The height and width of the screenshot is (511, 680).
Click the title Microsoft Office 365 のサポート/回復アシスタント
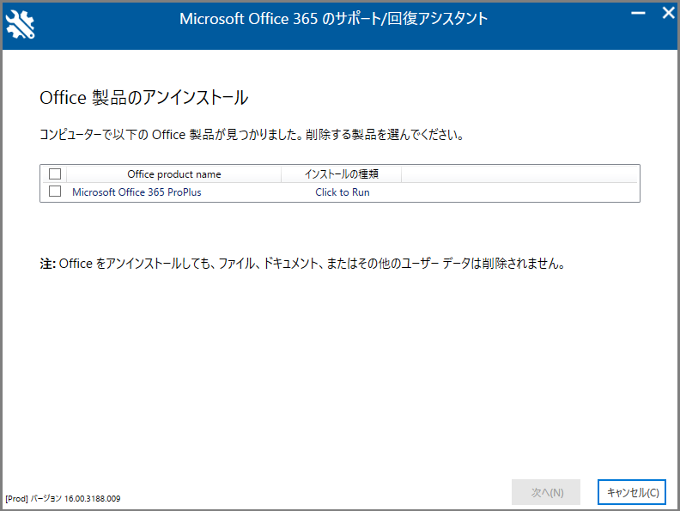[x=333, y=19]
